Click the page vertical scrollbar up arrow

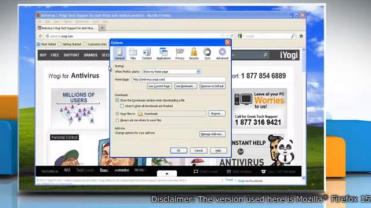click(304, 50)
